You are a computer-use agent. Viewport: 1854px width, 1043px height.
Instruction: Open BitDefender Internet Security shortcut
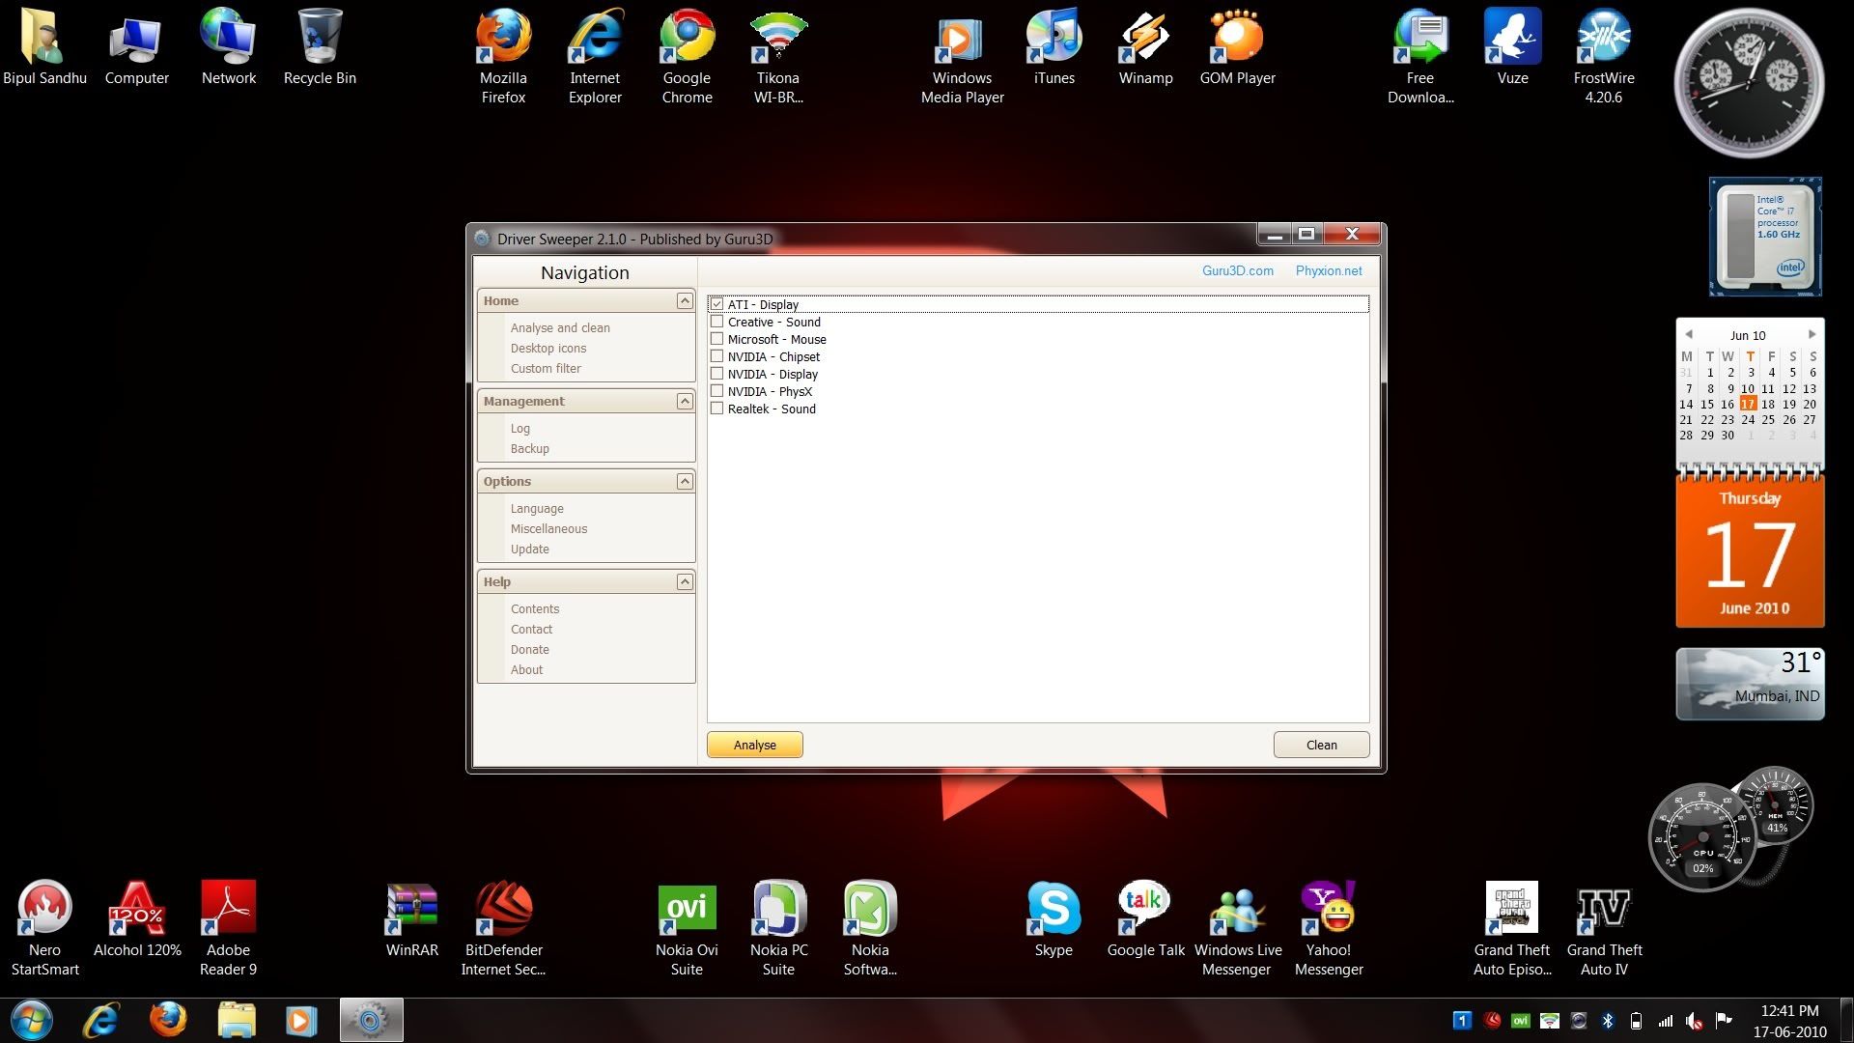[503, 928]
